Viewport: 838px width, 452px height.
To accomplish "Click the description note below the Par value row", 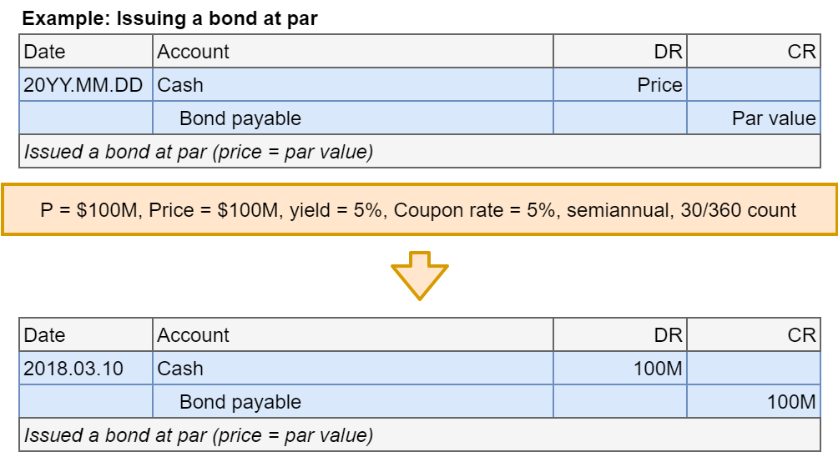I will pos(419,152).
